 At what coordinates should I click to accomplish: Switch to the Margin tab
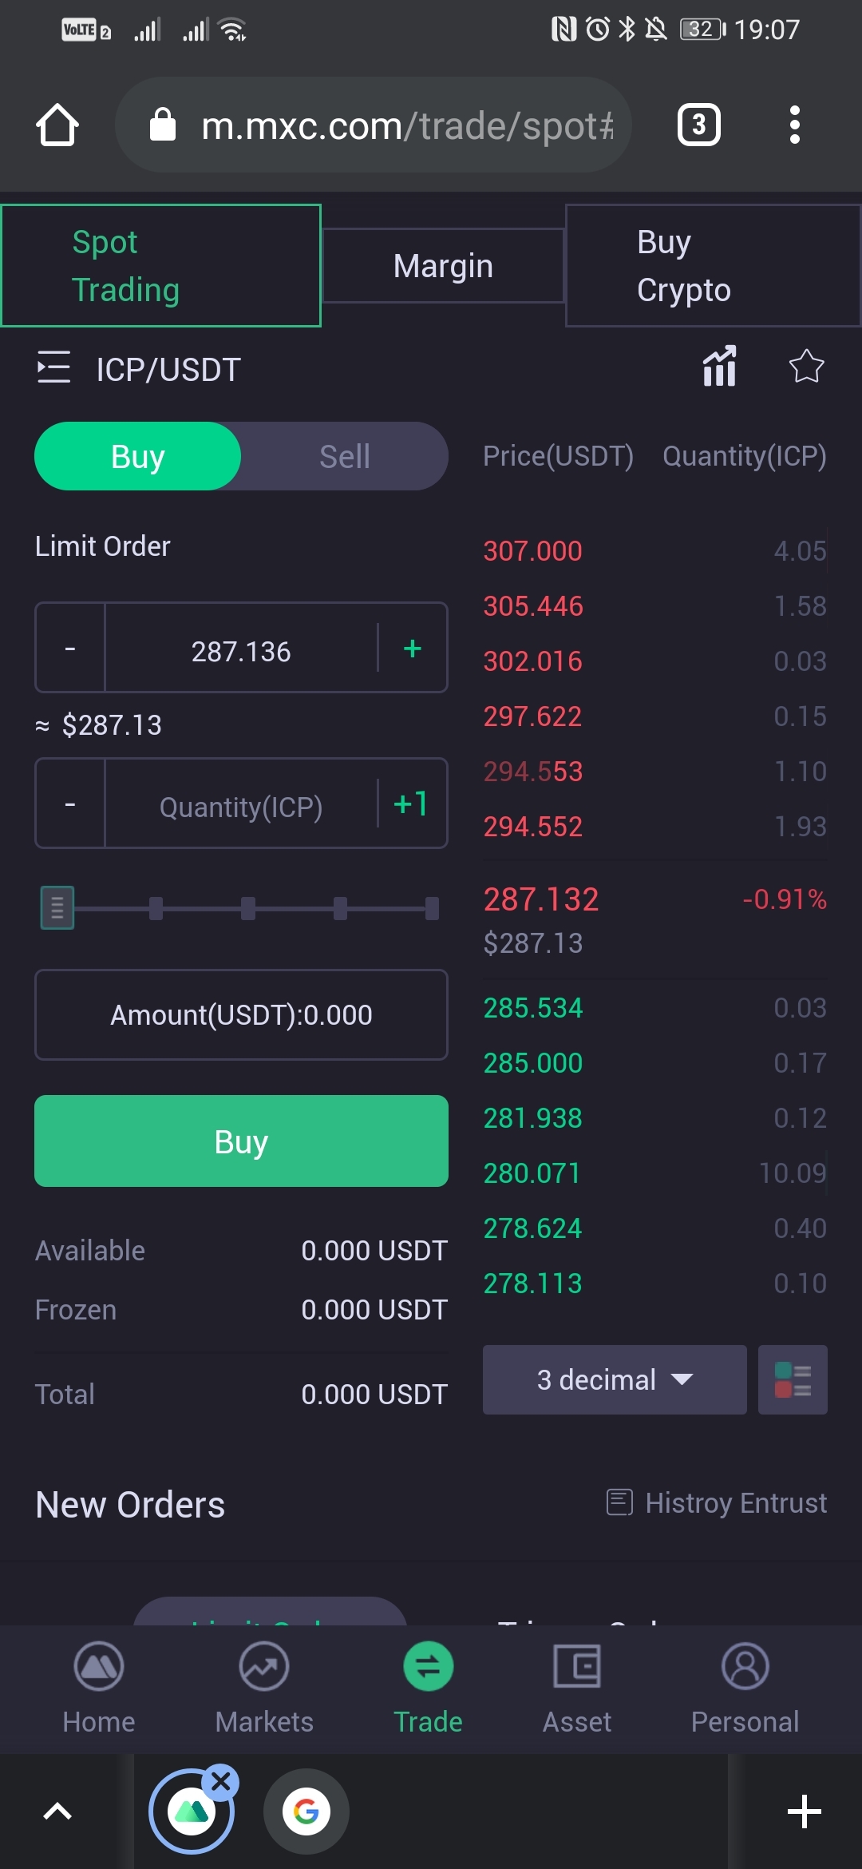pos(443,266)
